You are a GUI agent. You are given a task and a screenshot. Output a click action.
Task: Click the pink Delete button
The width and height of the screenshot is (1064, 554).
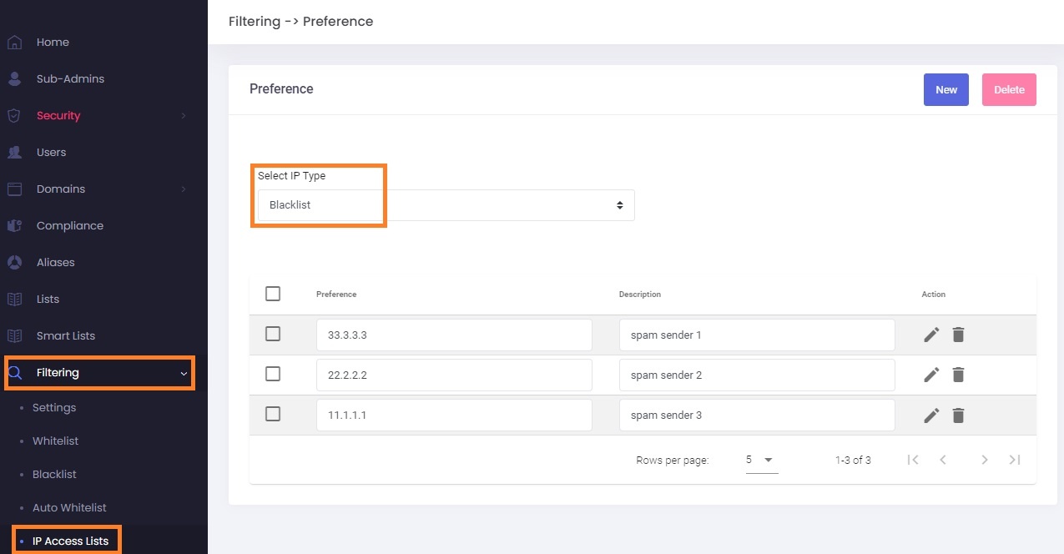[x=1009, y=90]
